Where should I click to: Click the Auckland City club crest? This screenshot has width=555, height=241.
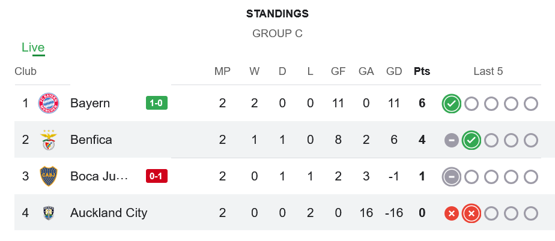[48, 213]
